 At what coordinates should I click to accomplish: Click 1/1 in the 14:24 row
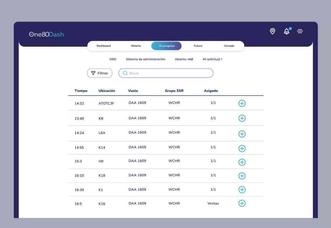(213, 133)
